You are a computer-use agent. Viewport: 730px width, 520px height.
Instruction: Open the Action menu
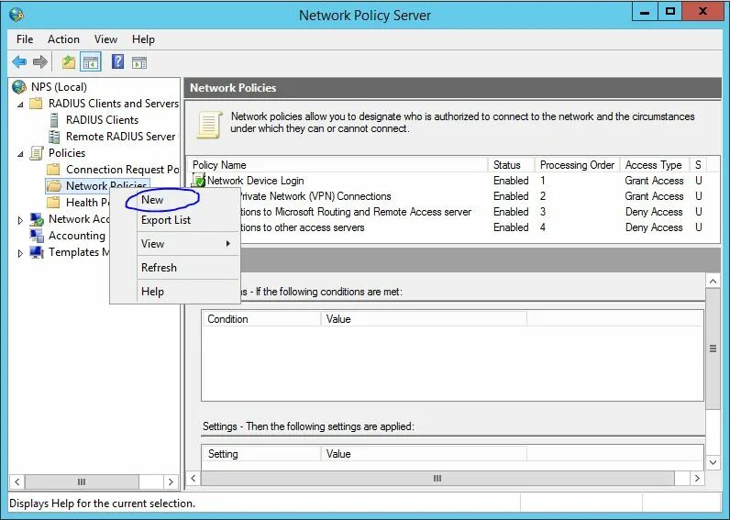tap(63, 39)
